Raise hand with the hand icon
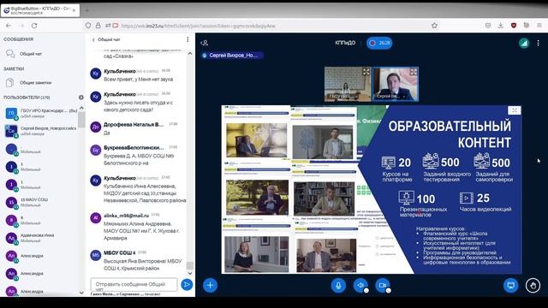This screenshot has height=308, width=548. point(533,285)
